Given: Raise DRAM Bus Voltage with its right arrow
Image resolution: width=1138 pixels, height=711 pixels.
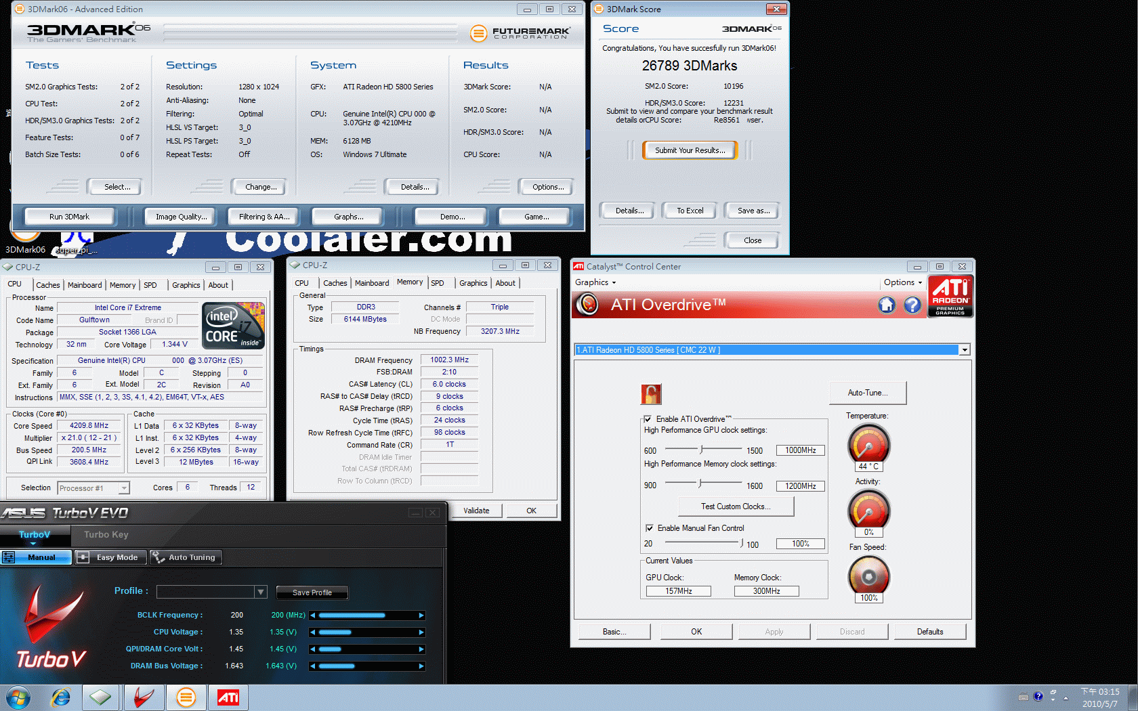Looking at the screenshot, I should [x=421, y=666].
